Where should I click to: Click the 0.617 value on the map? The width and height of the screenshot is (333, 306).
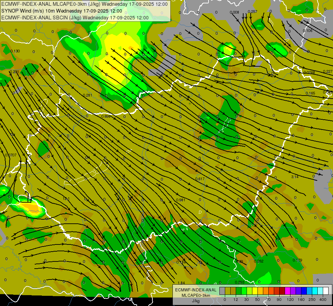[200, 179]
